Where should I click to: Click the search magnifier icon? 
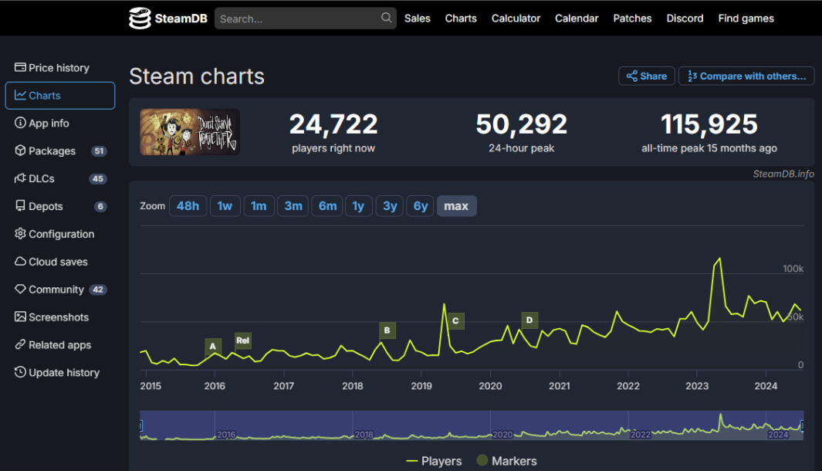click(386, 18)
